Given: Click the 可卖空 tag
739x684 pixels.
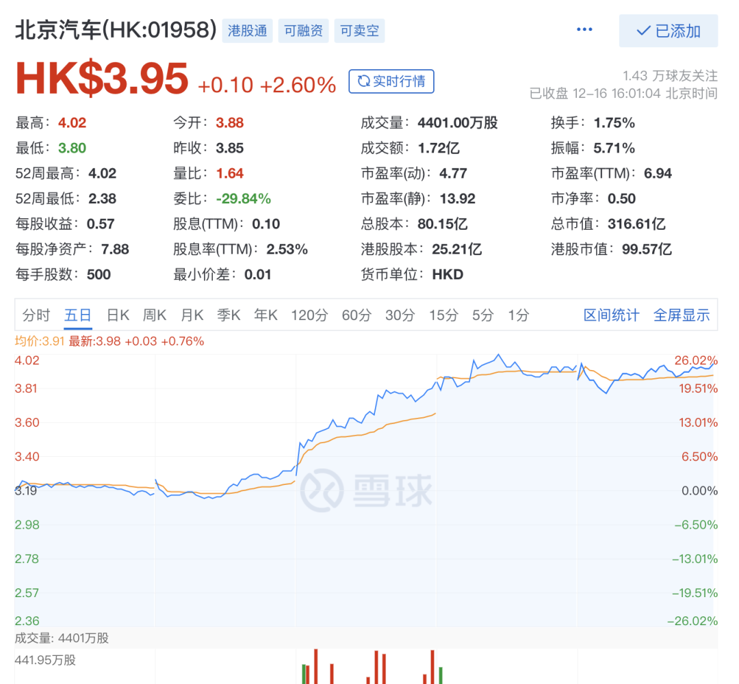Looking at the screenshot, I should point(360,31).
